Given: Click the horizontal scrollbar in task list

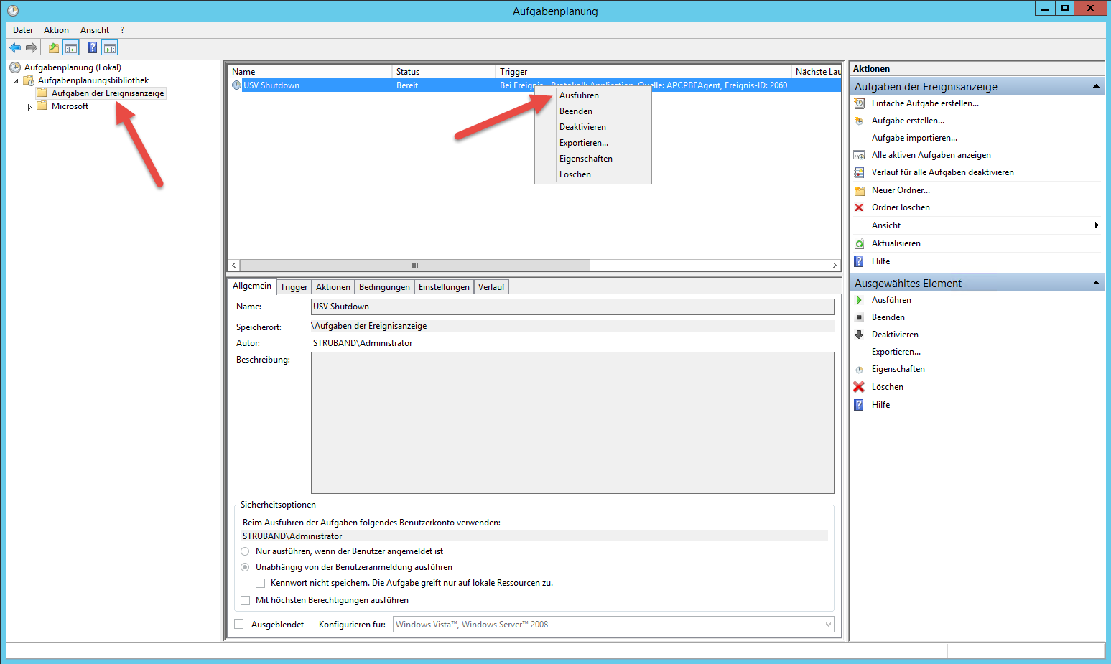Looking at the screenshot, I should (414, 265).
